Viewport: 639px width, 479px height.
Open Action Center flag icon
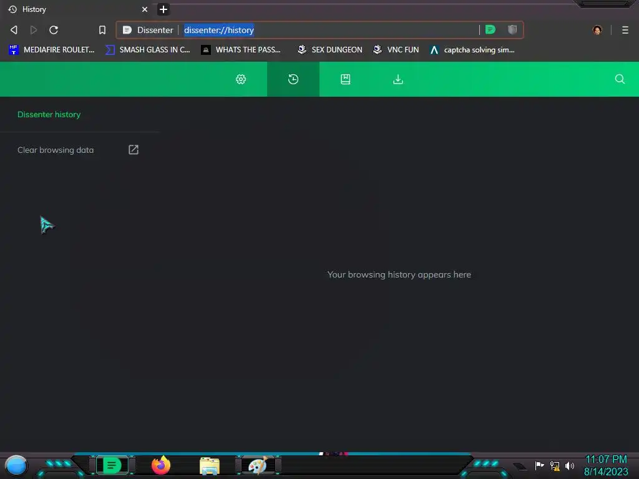(539, 465)
